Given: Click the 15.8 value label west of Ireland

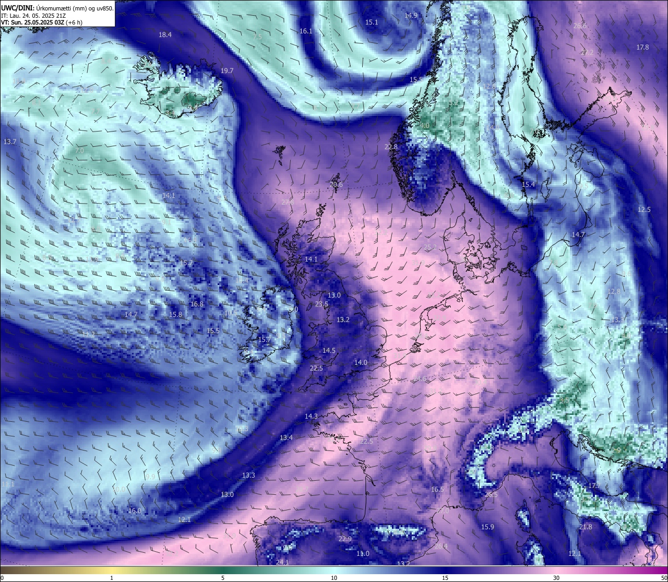Looking at the screenshot, I should [x=176, y=314].
